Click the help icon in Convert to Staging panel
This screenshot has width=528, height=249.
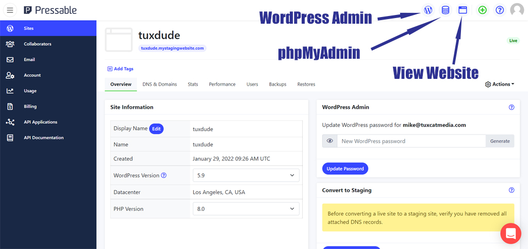coord(511,190)
